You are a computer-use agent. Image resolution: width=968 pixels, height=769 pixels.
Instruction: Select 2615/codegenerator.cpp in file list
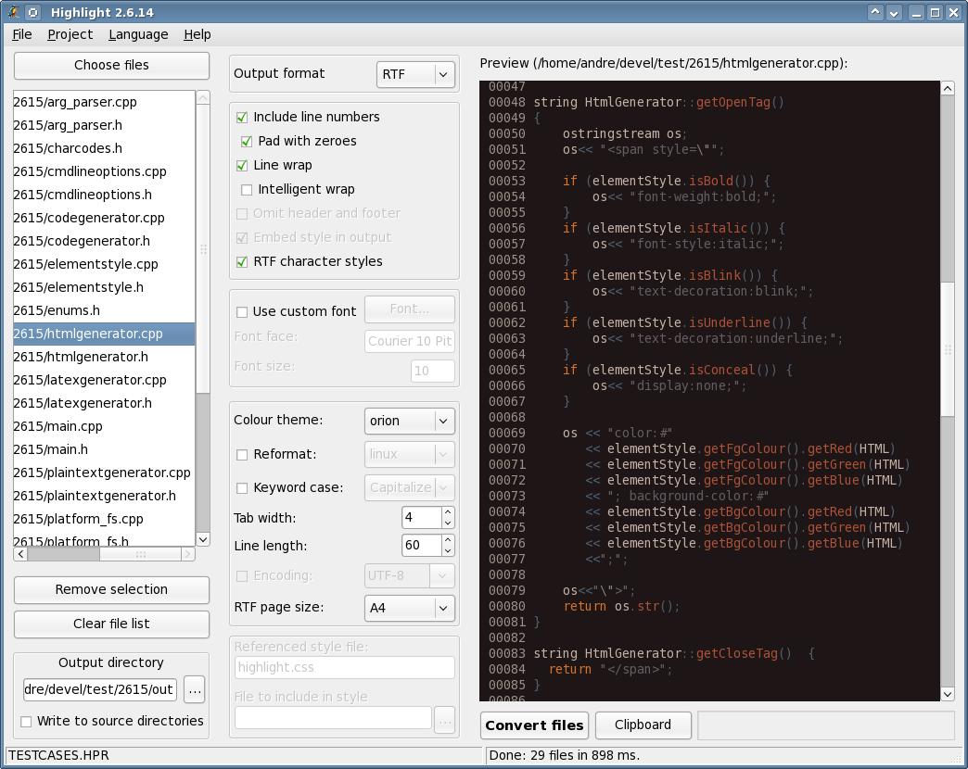click(x=104, y=218)
